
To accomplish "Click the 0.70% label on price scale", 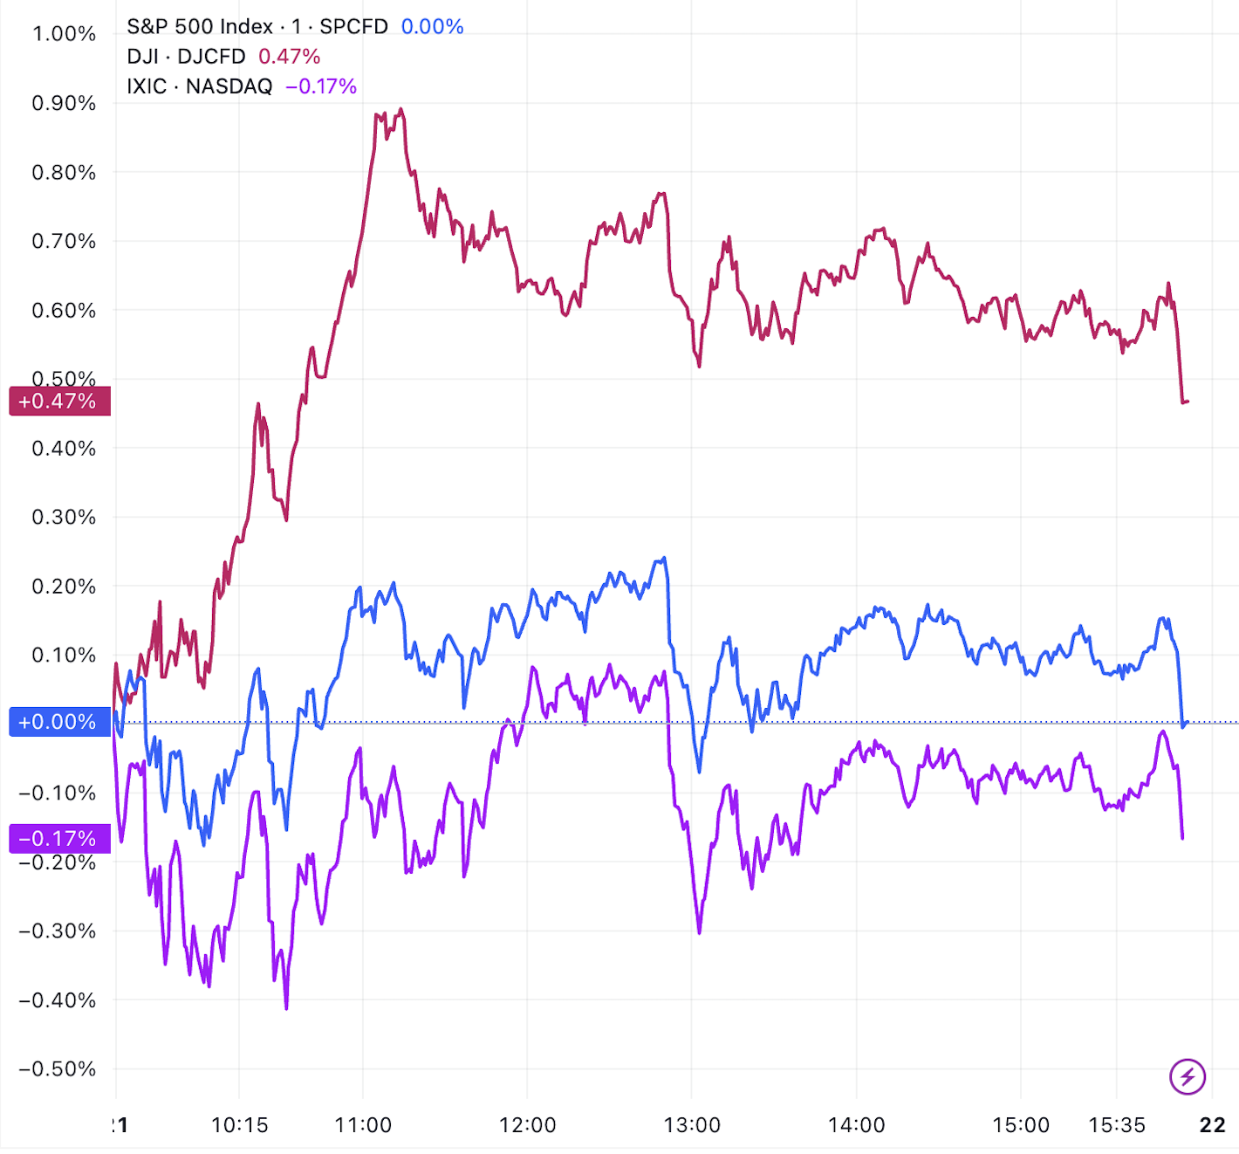I will 64,241.
